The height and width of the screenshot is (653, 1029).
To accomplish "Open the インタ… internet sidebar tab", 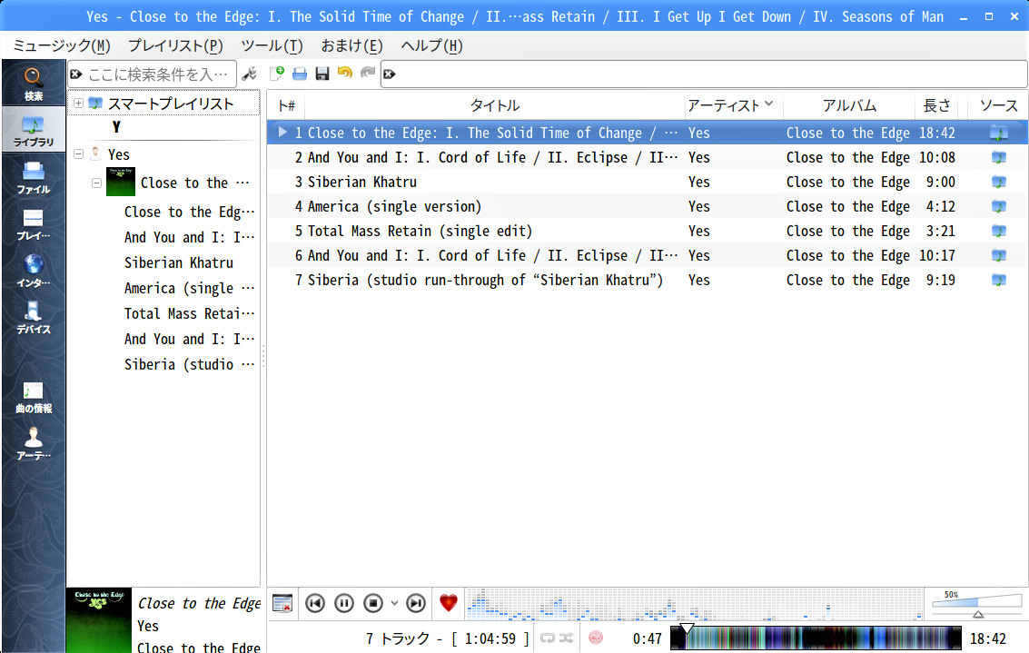I will coord(34,271).
